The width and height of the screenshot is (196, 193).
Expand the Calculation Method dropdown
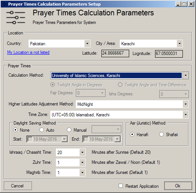click(x=185, y=76)
